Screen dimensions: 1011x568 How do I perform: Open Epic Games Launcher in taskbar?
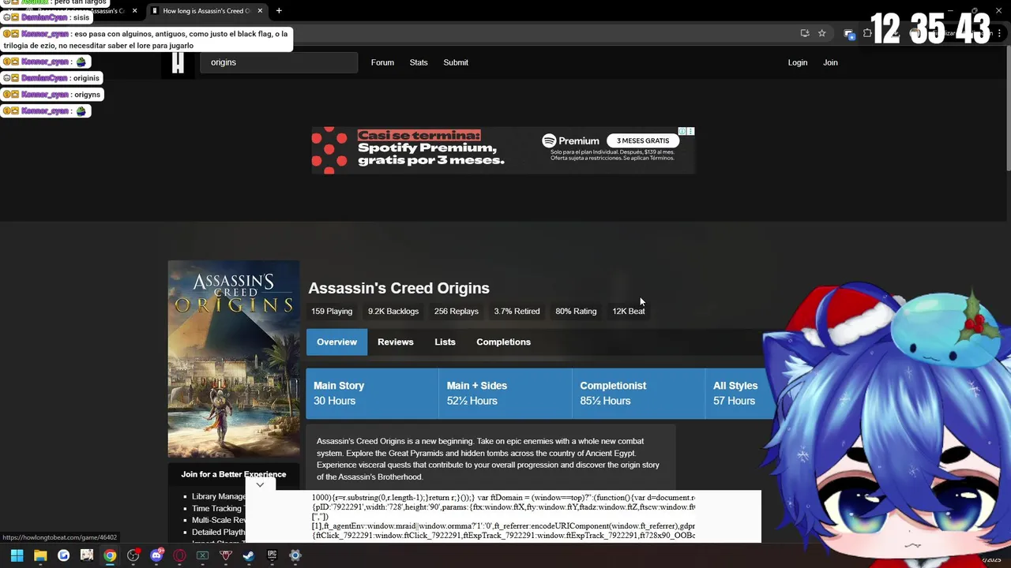(x=272, y=555)
